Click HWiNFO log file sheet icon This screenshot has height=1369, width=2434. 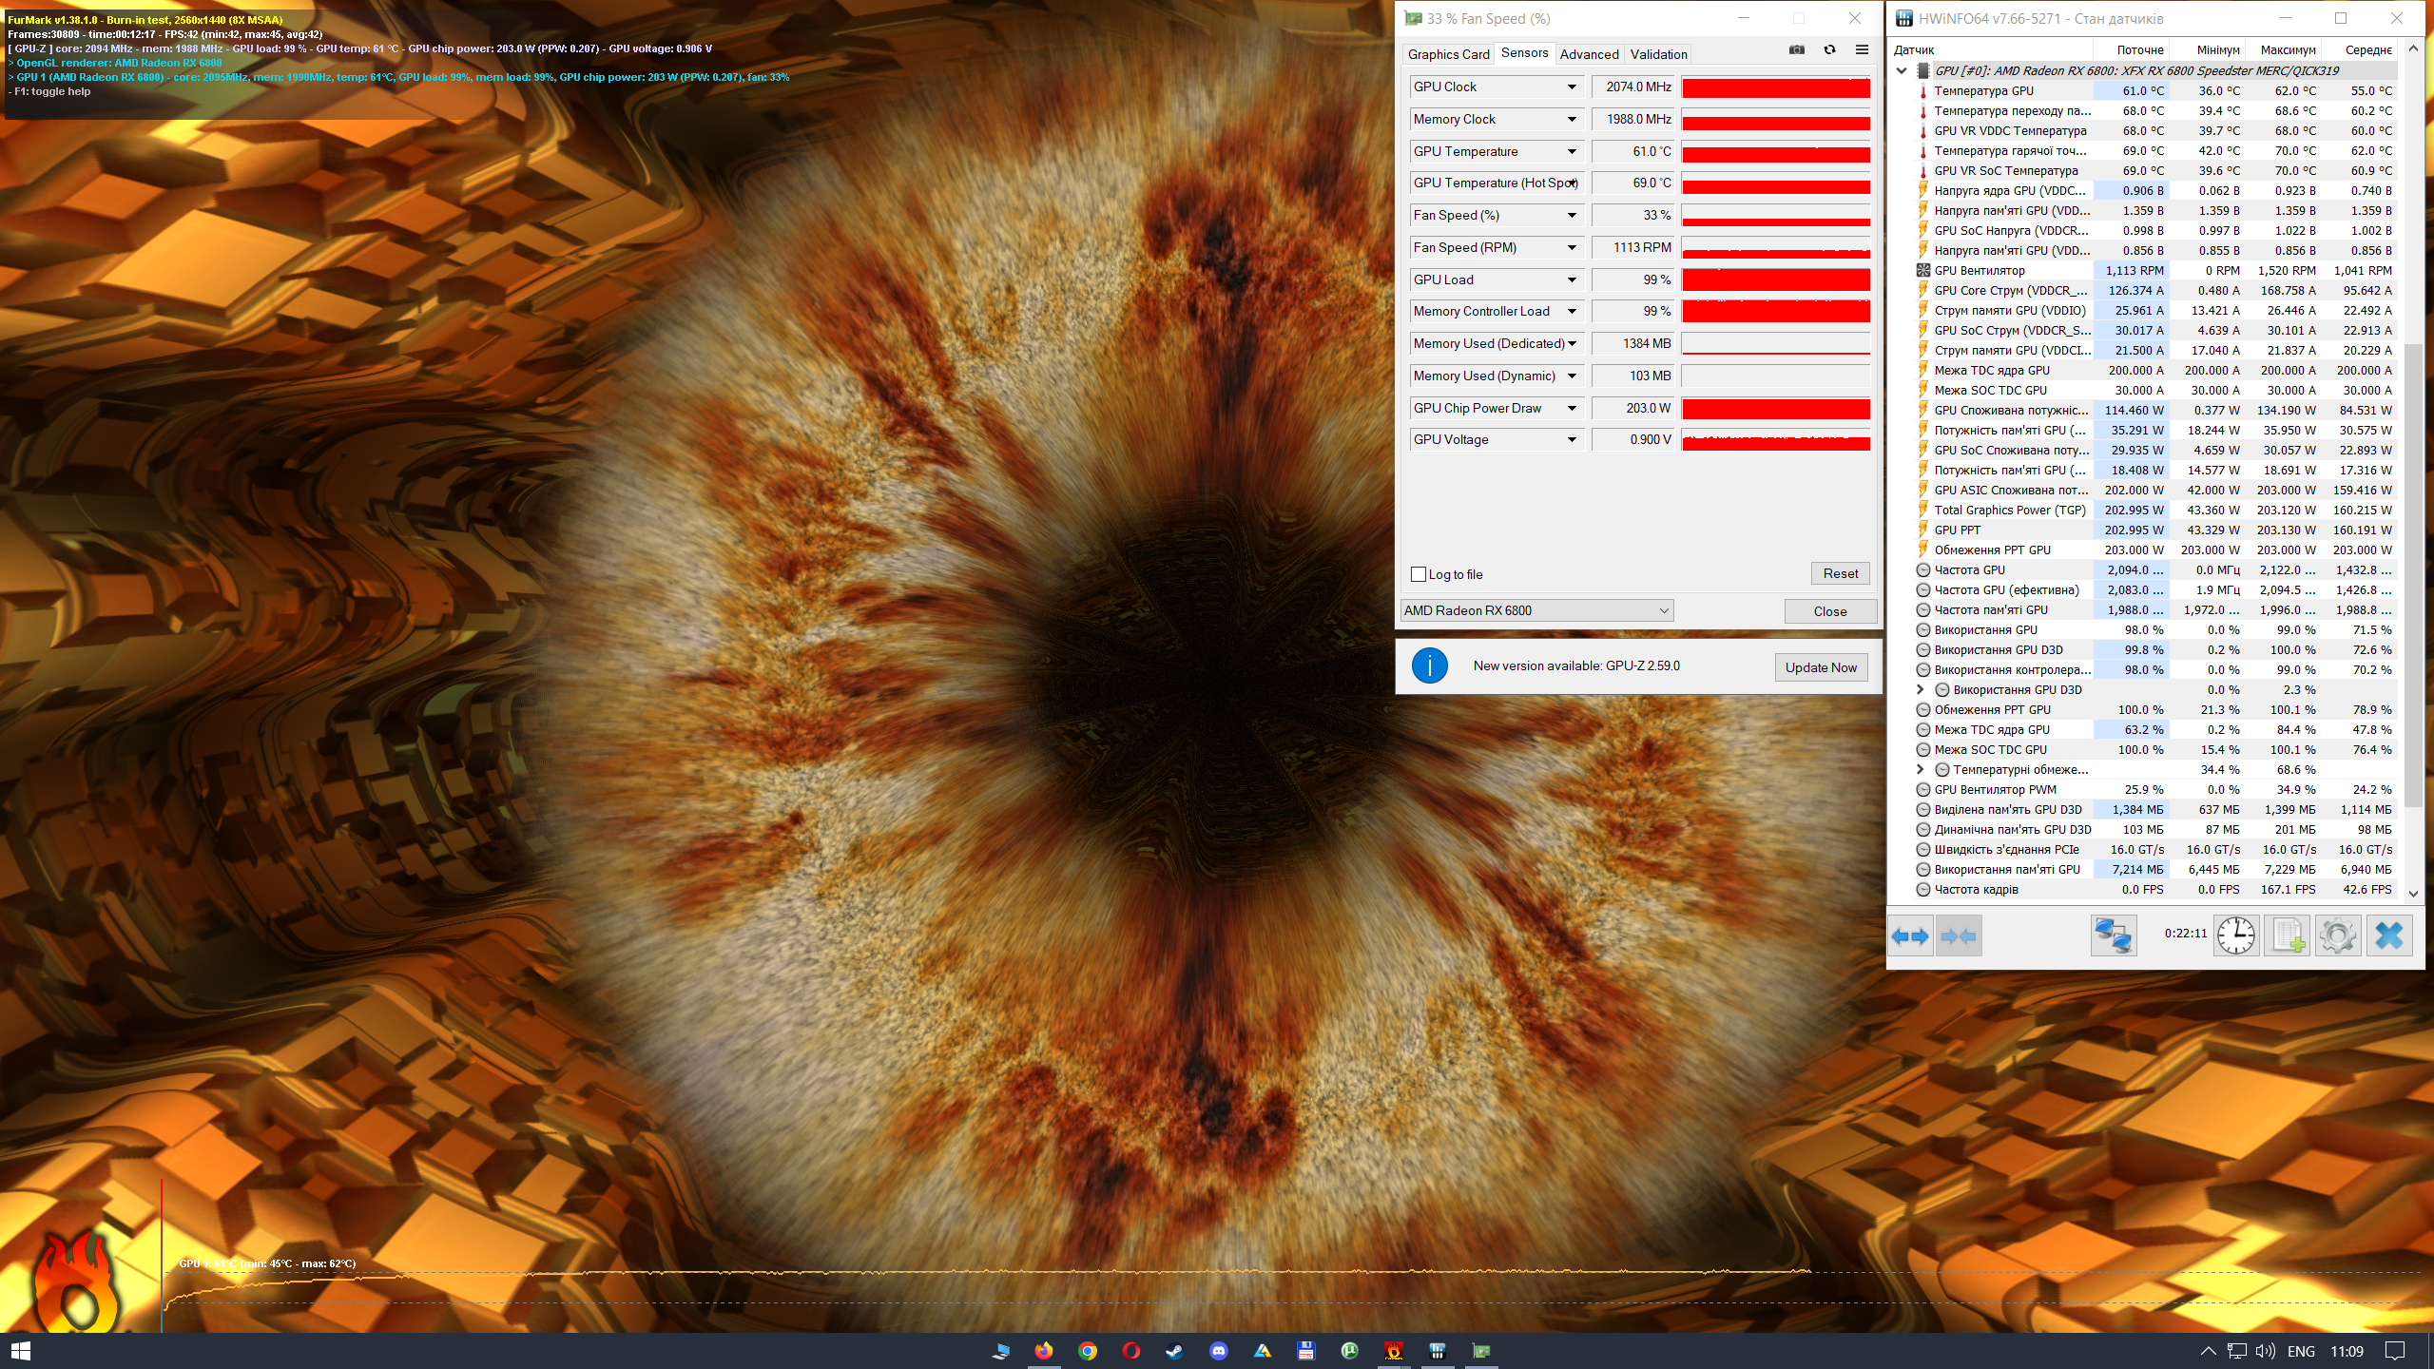(2288, 936)
